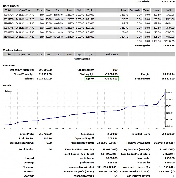Select the profit value -5 524.86
The width and height of the screenshot is (176, 178).
click(169, 19)
